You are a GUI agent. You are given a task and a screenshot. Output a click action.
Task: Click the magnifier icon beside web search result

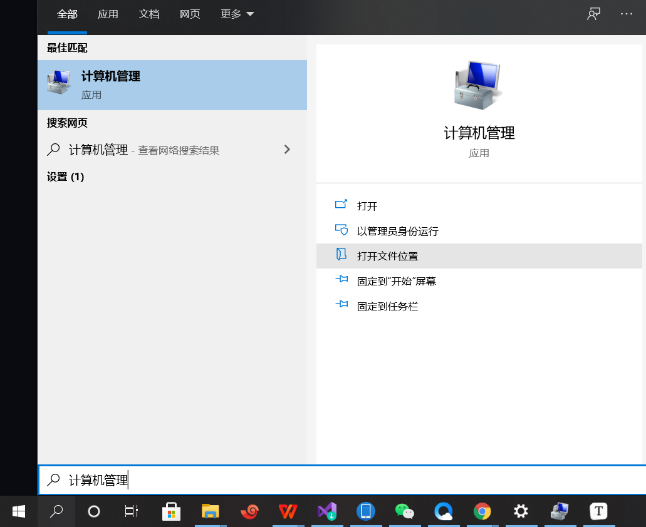pyautogui.click(x=53, y=150)
